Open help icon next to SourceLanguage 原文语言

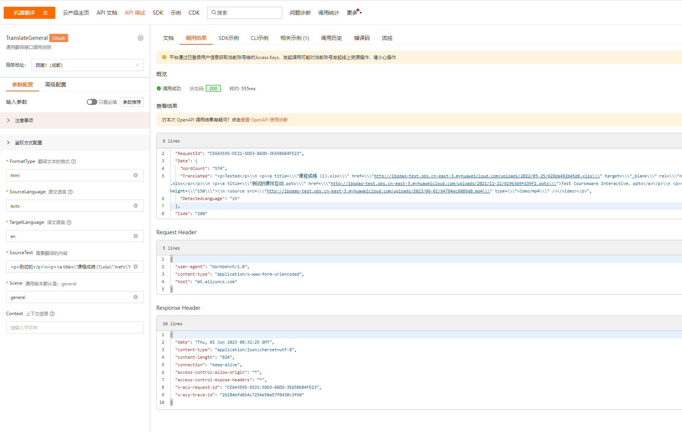[70, 192]
